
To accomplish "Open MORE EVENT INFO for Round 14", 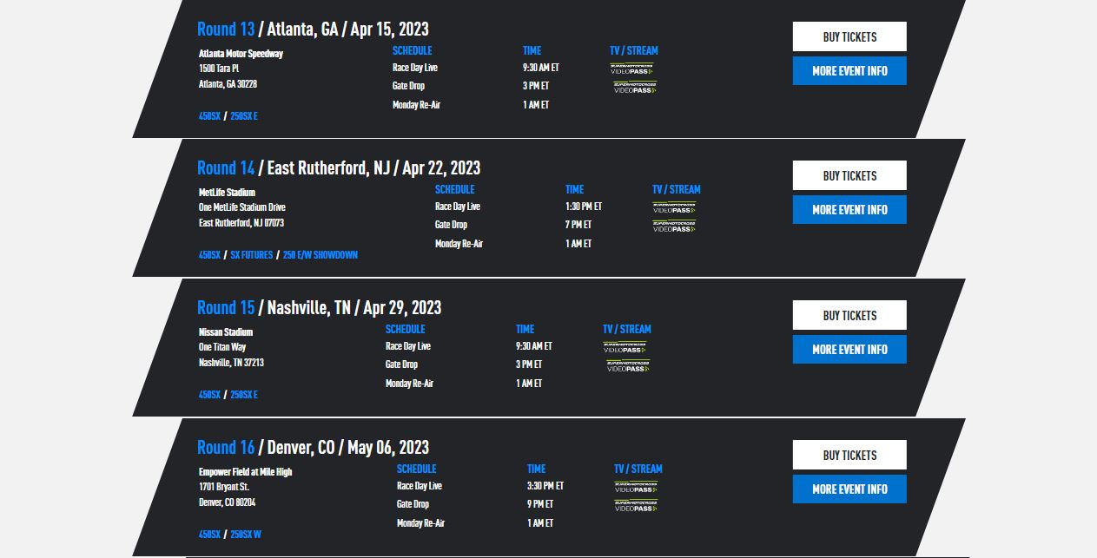I will (849, 209).
